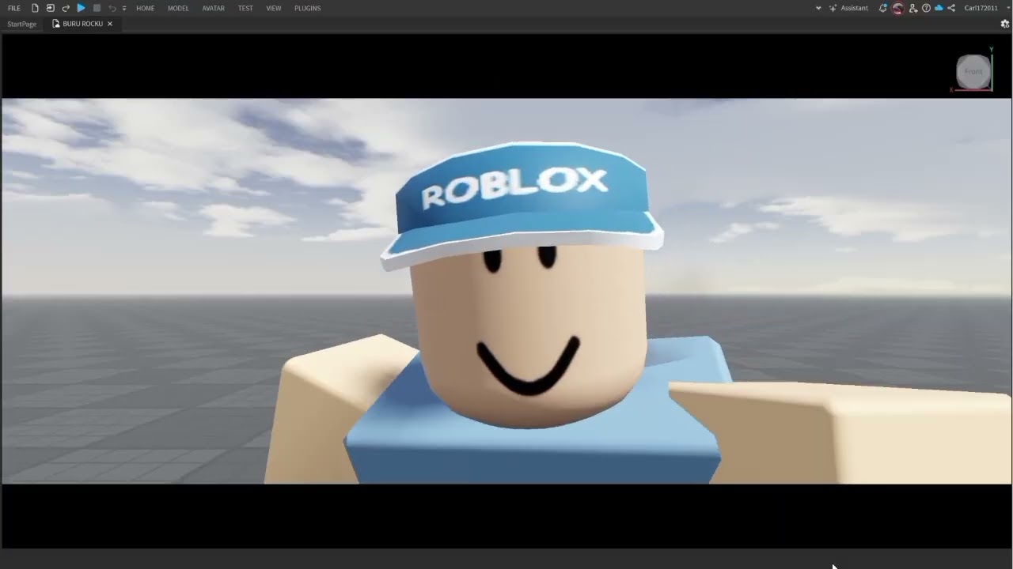The image size is (1013, 569).
Task: Collapse the ribbon with the chevron
Action: pos(818,8)
